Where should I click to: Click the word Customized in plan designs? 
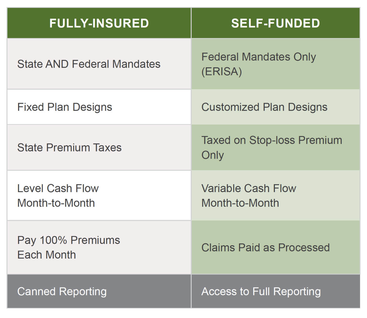point(230,107)
